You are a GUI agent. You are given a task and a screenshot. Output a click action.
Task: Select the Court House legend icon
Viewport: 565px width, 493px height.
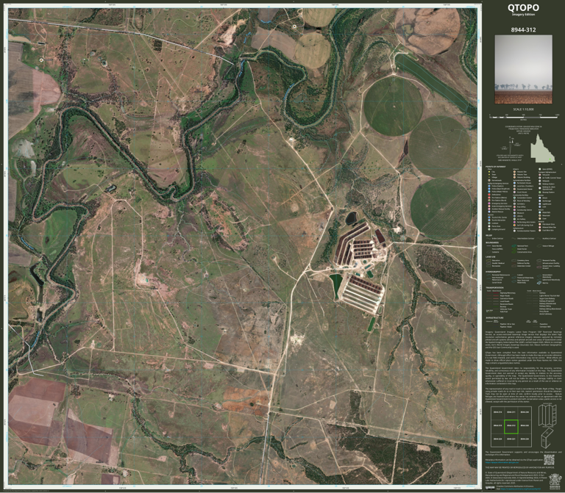click(514, 192)
